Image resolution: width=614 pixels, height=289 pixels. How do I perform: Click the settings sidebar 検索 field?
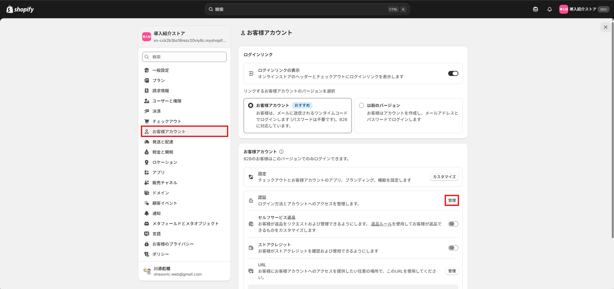[184, 57]
